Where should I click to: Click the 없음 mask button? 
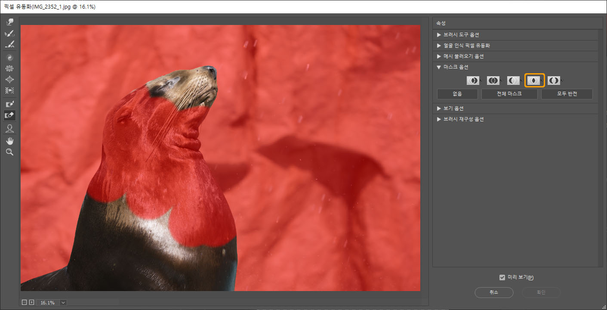click(x=457, y=94)
